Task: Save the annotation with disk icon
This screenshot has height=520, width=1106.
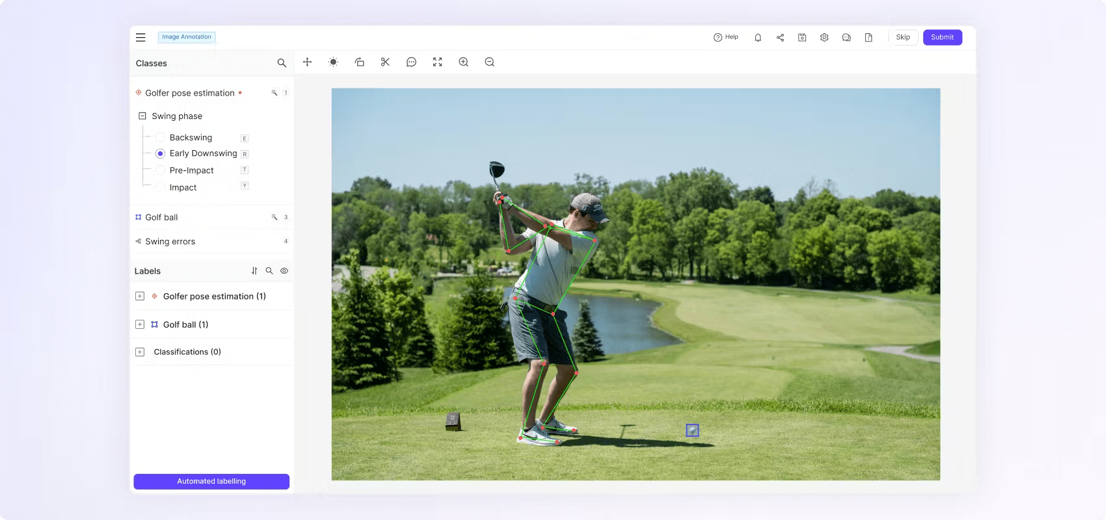Action: click(802, 38)
